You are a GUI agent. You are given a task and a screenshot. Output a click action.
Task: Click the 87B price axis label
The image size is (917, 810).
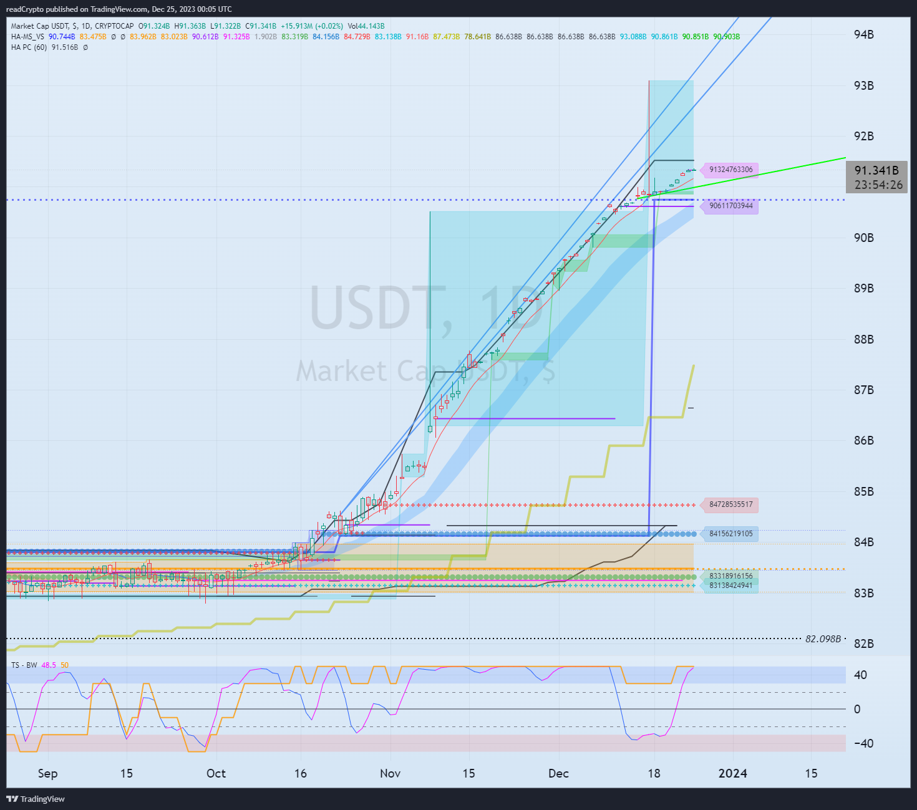pyautogui.click(x=863, y=390)
